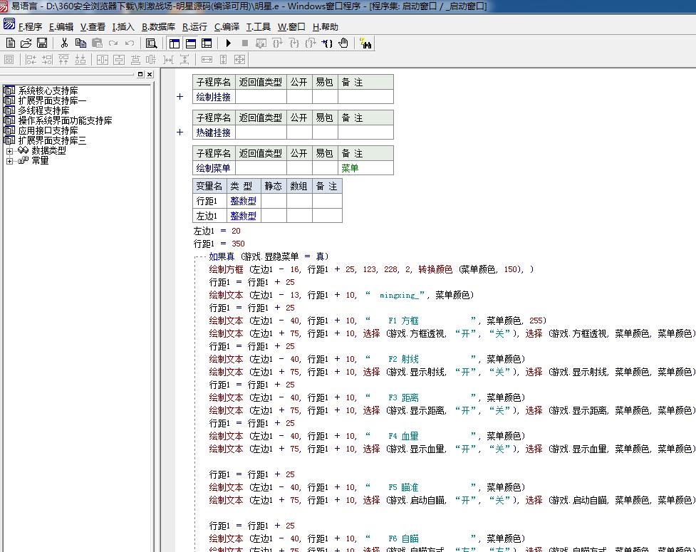Expand the 常量 tree node
This screenshot has width=696, height=552.
pos(9,161)
